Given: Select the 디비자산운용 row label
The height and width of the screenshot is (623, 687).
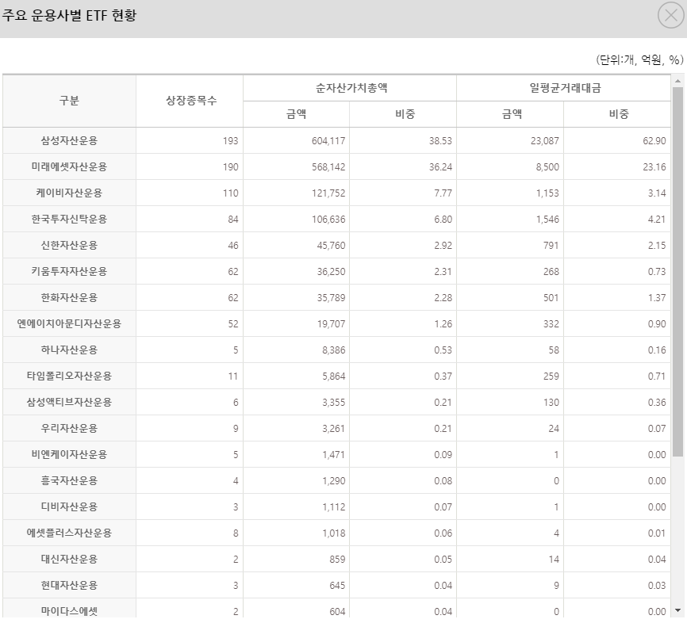Looking at the screenshot, I should click(x=69, y=506).
